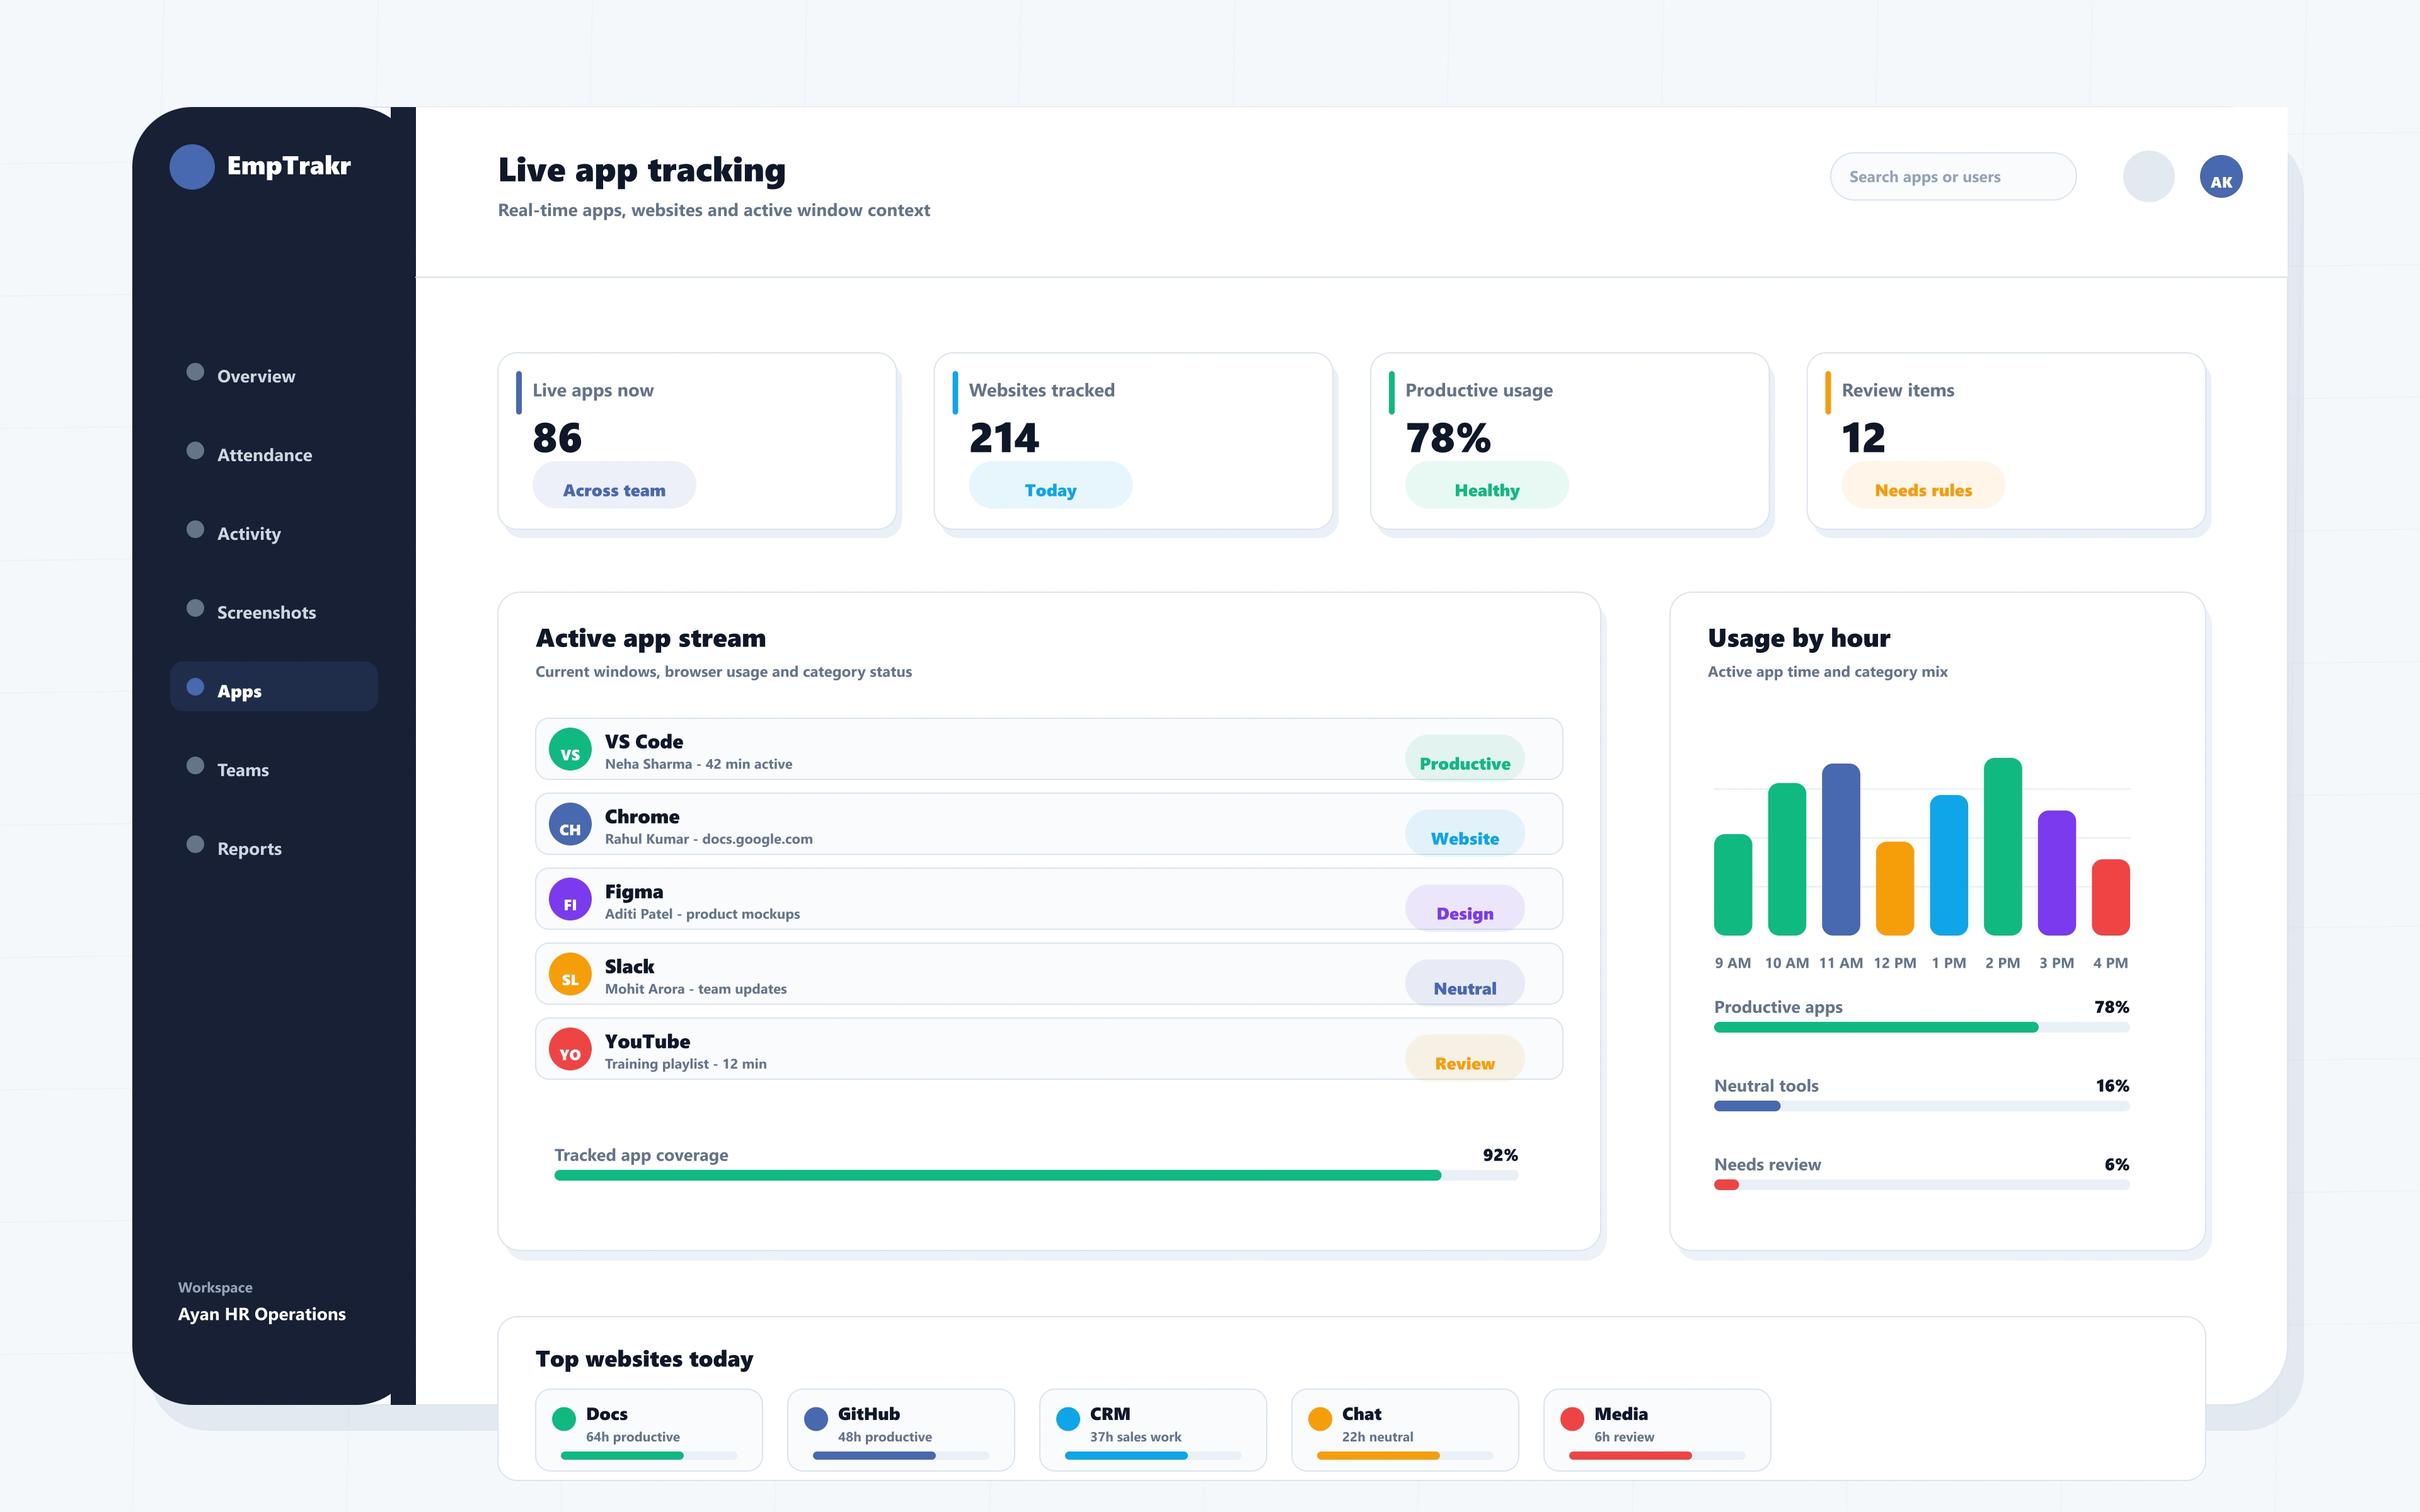The height and width of the screenshot is (1512, 2420).
Task: Click the tall green 2 PM bar
Action: click(2002, 847)
